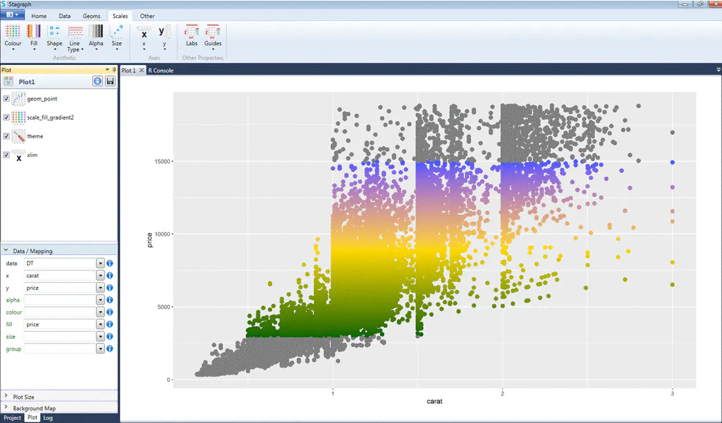
Task: Open the Line Type scale button
Action: tap(75, 38)
